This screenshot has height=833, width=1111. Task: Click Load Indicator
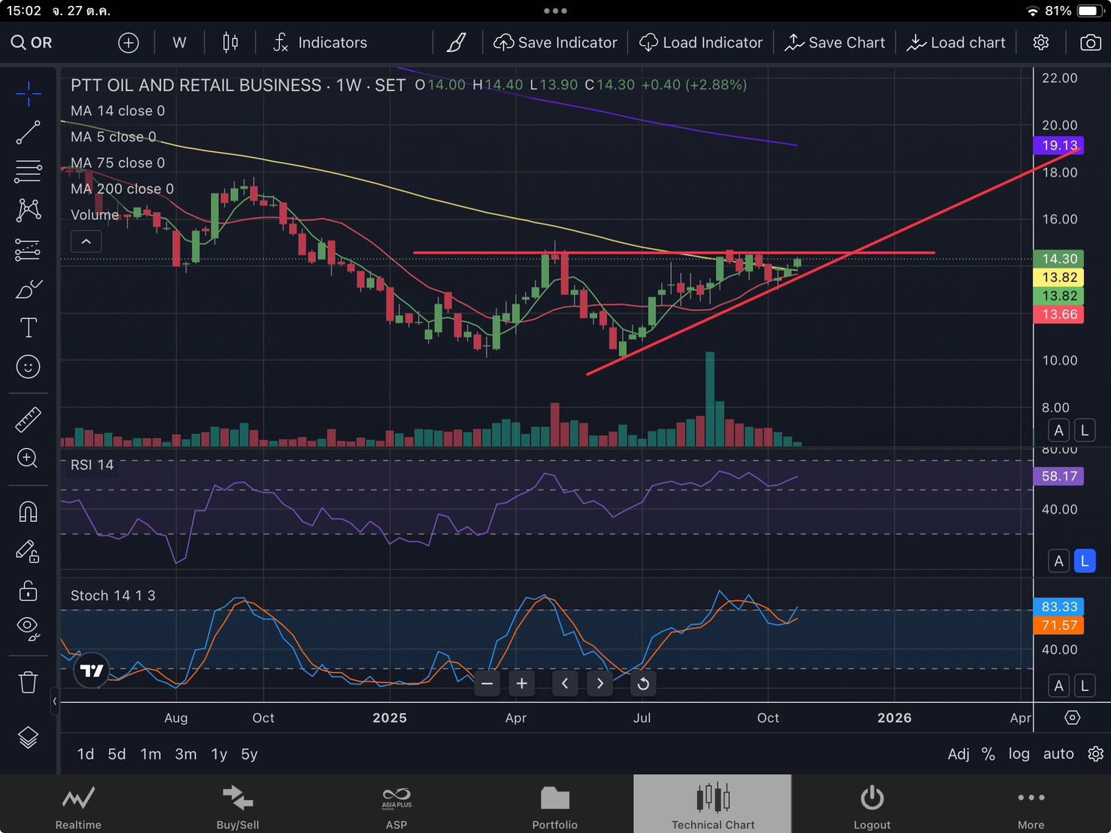700,43
